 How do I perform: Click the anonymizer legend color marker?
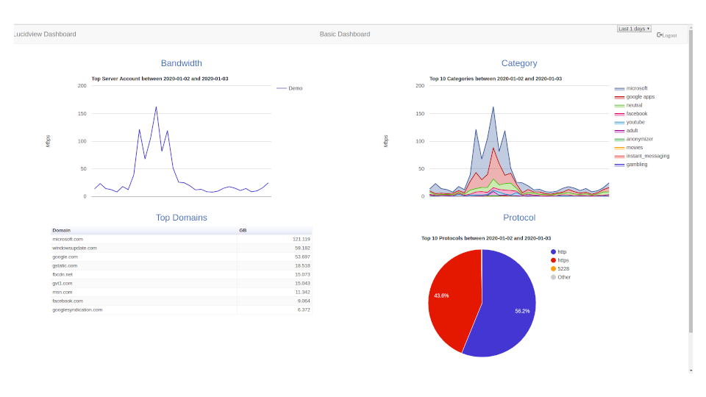click(x=619, y=139)
